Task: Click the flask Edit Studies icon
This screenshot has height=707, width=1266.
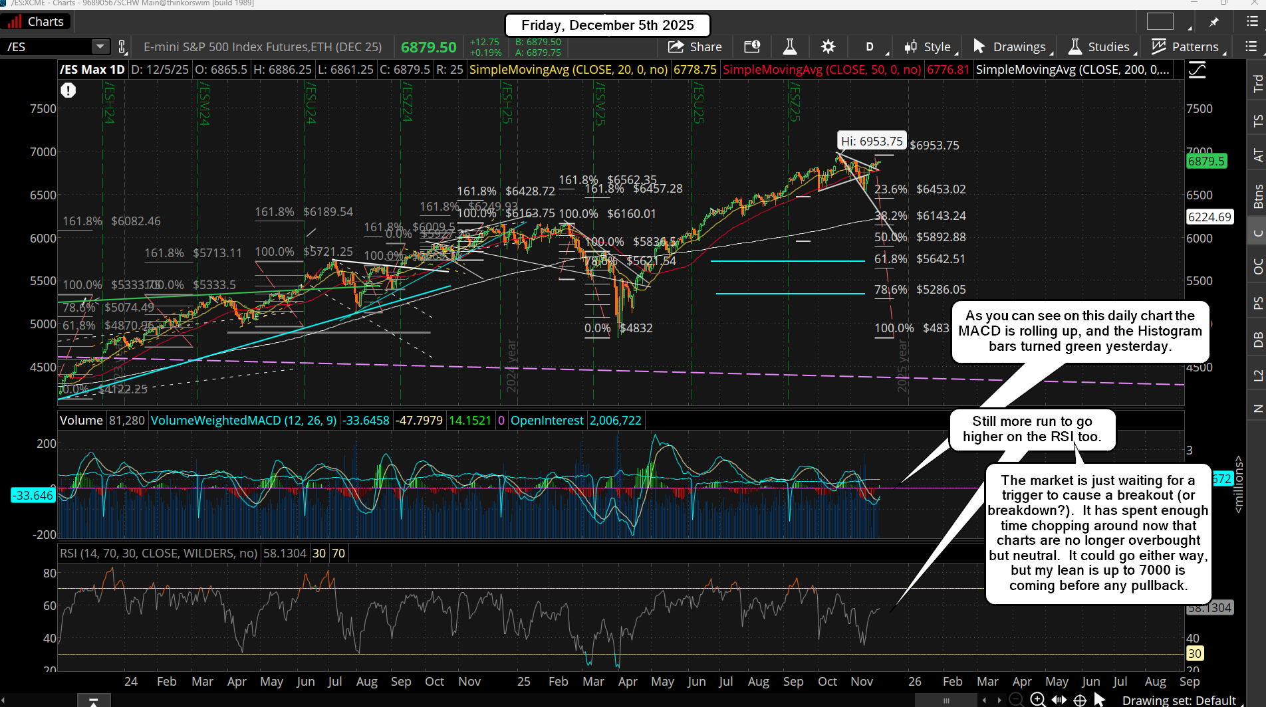Action: coord(790,47)
